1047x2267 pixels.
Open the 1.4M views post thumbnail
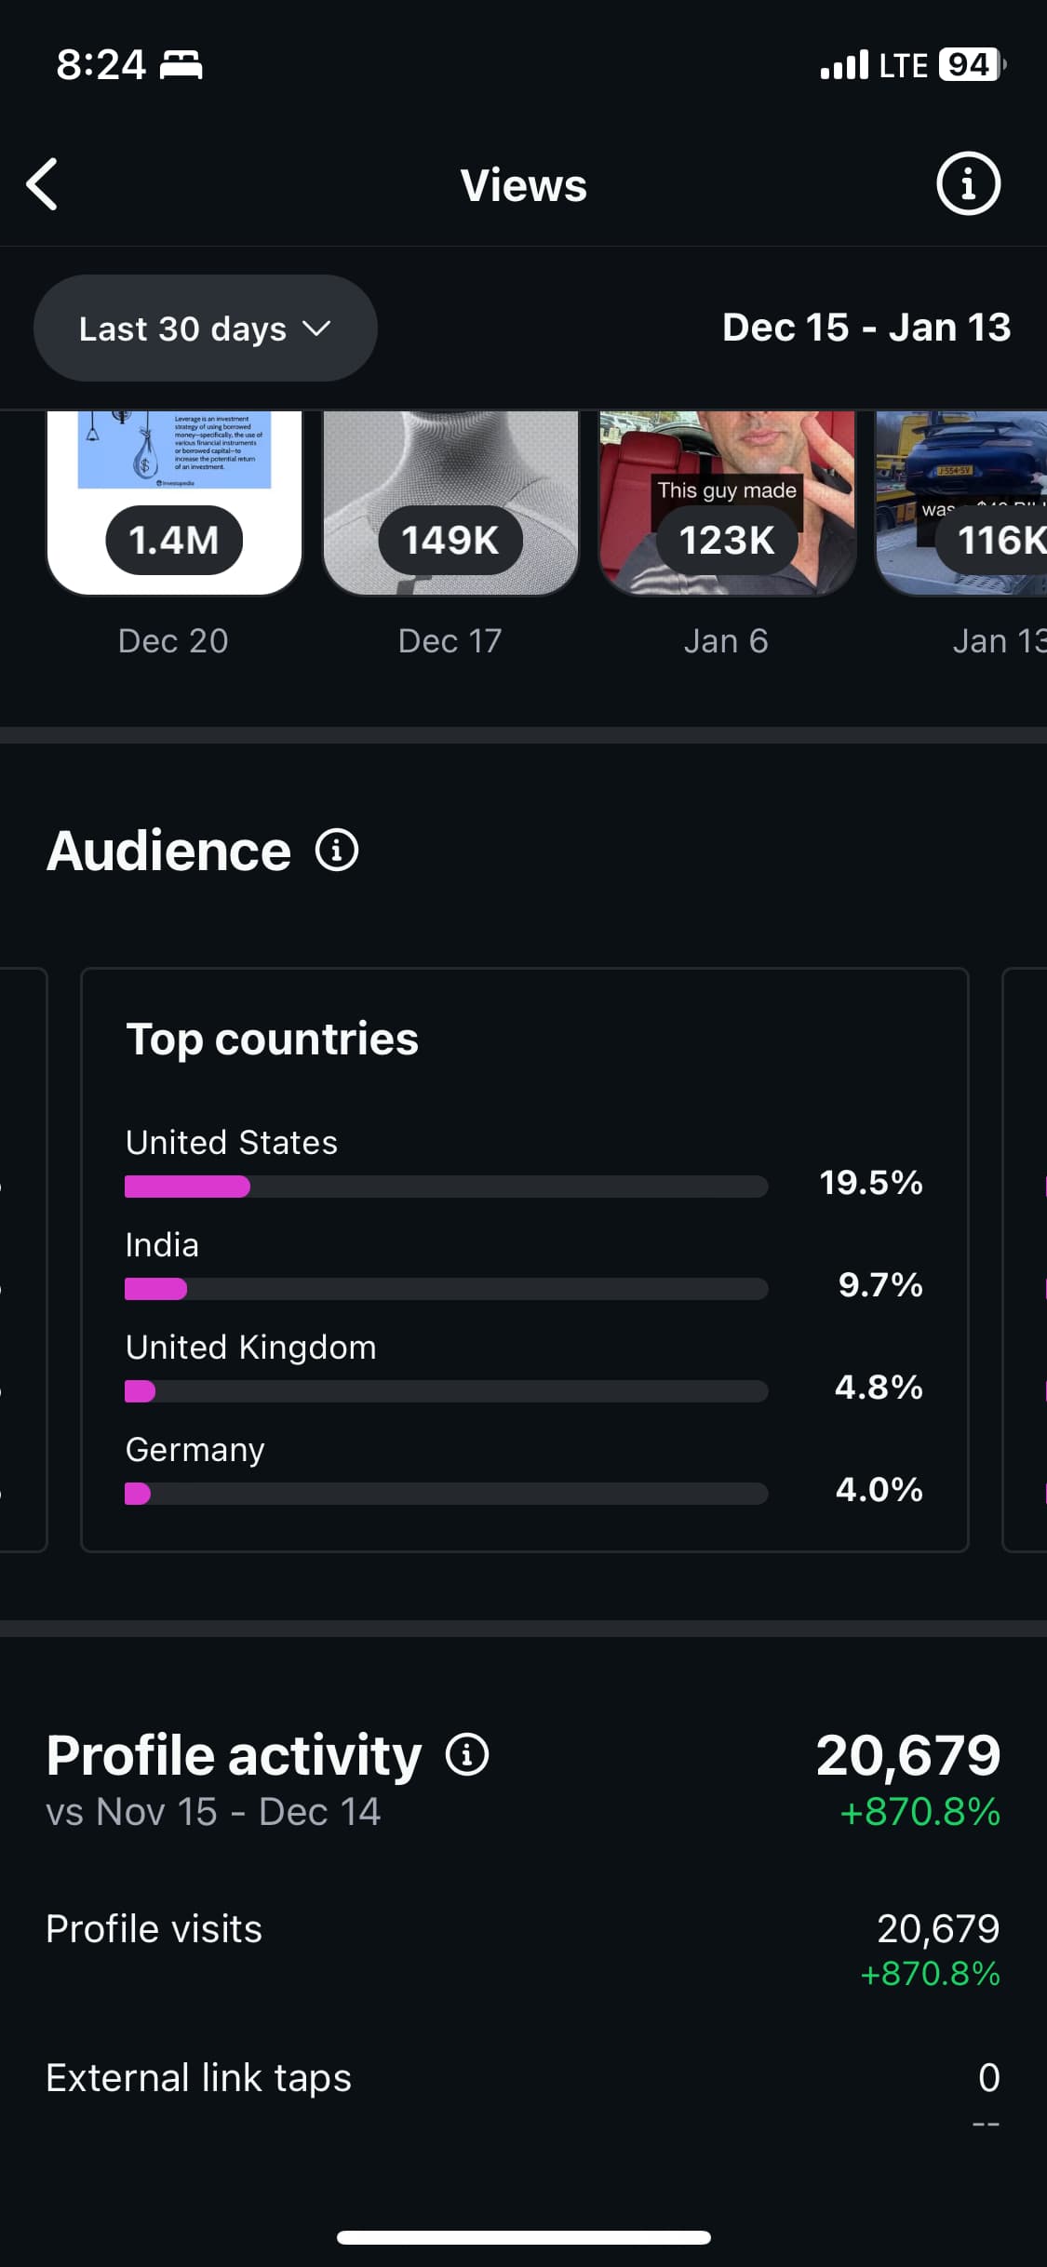pos(174,503)
